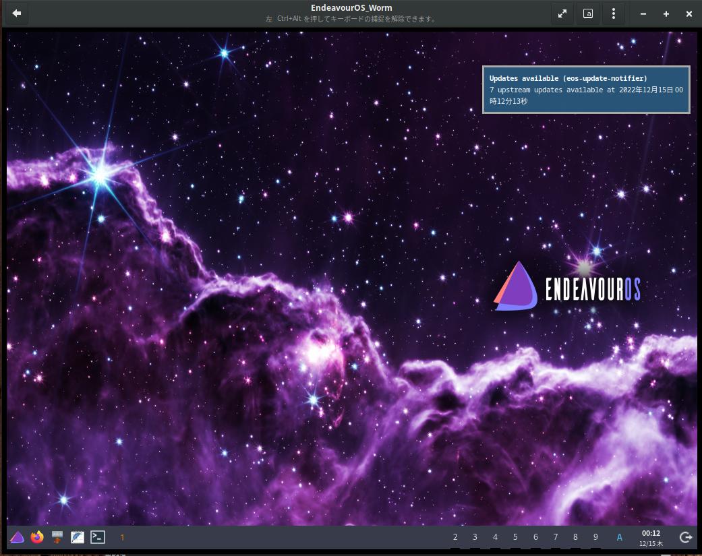The image size is (702, 556).
Task: Click the logout icon in panel
Action: click(686, 537)
